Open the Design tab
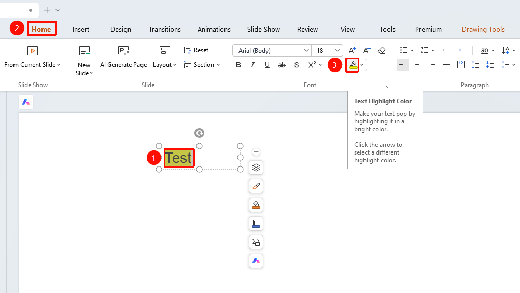520x293 pixels. tap(121, 29)
